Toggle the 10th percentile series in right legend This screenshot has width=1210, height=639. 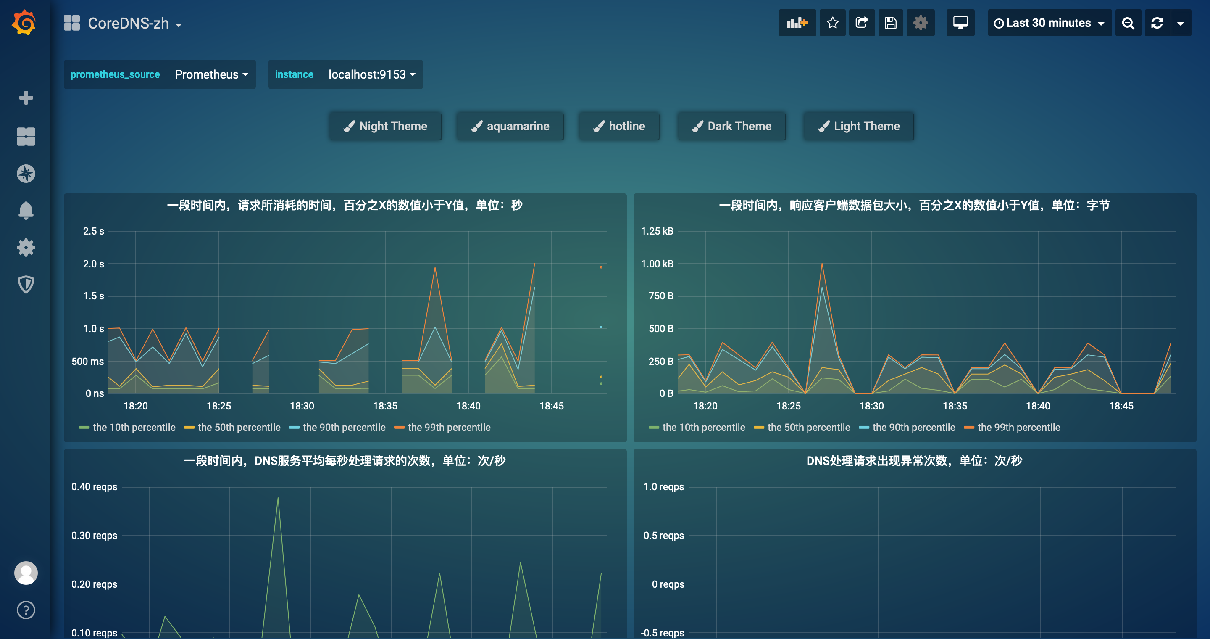pos(703,427)
